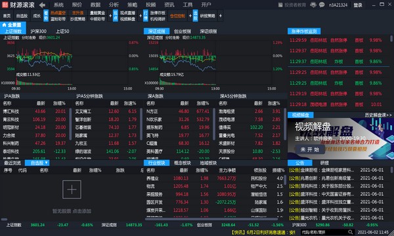
Task: Switch to the 创业板指 tab
Action: tap(183, 31)
